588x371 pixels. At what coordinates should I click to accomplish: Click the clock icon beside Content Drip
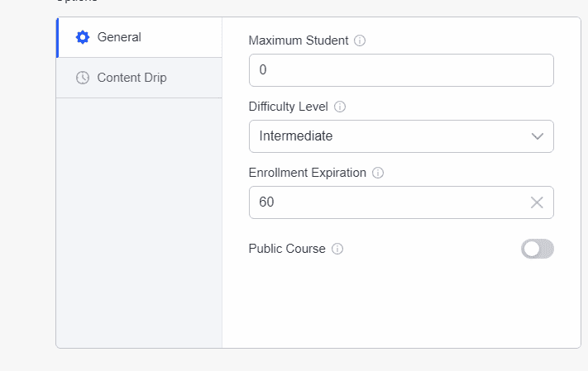click(x=82, y=78)
